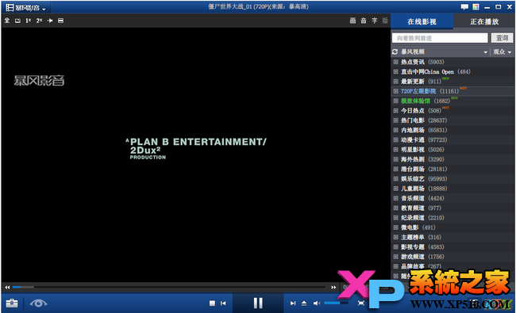
Task: Mute sound with the speaker icon
Action: click(316, 303)
